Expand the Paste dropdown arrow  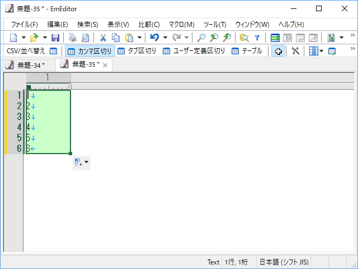point(139,38)
